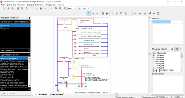Undo the last action

(46, 8)
